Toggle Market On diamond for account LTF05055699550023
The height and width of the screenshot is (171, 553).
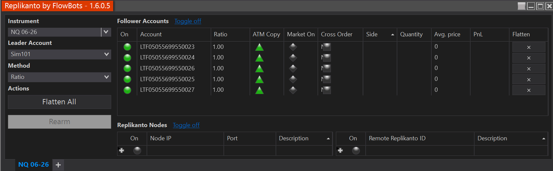(x=293, y=47)
